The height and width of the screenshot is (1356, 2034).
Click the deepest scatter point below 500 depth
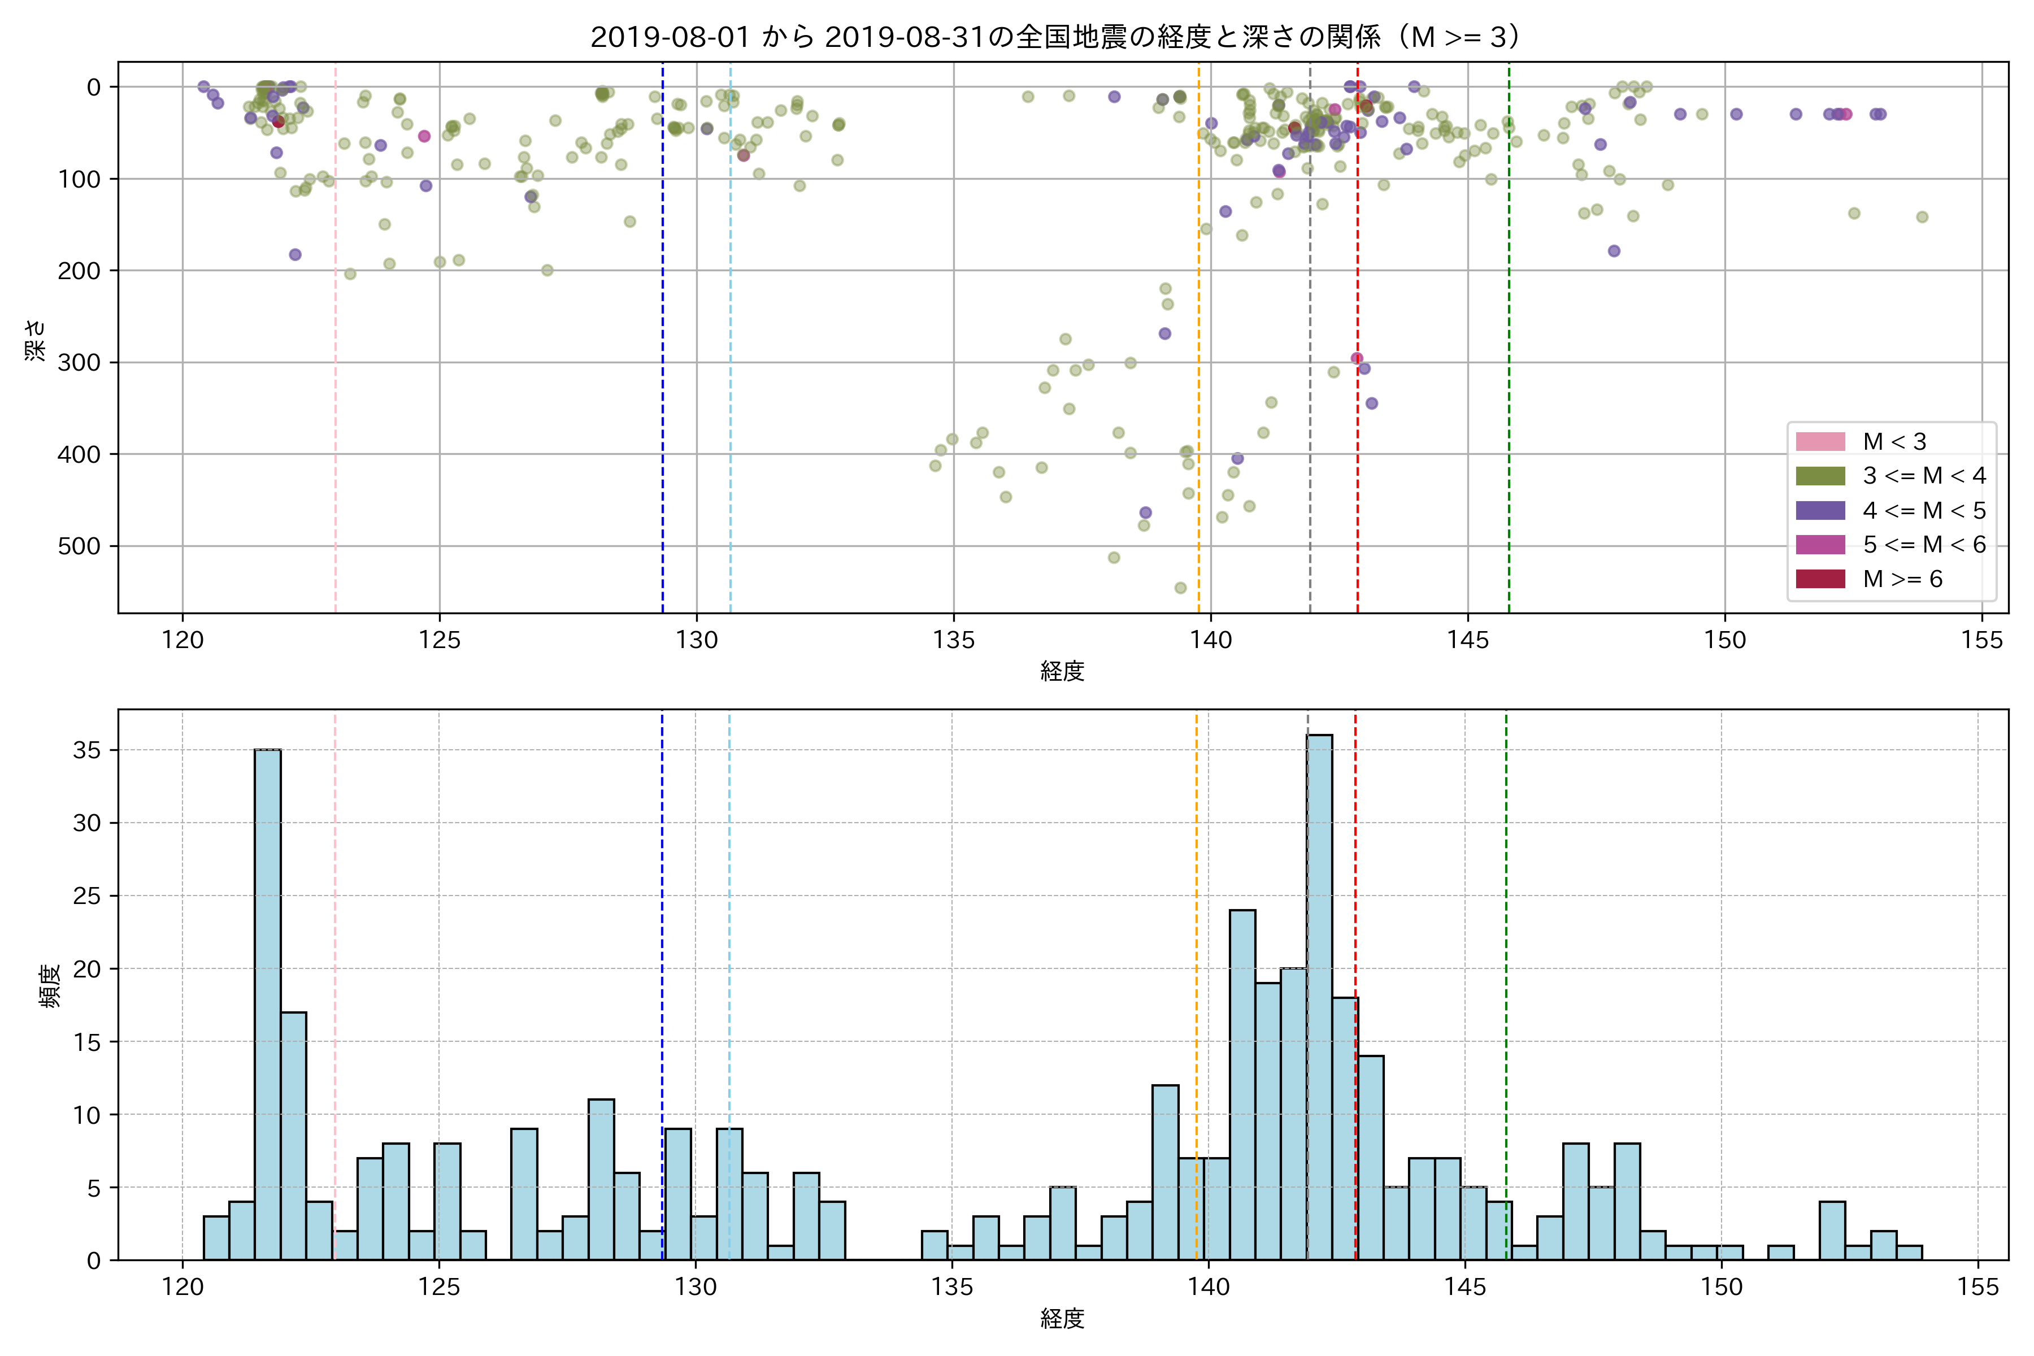coord(1180,588)
